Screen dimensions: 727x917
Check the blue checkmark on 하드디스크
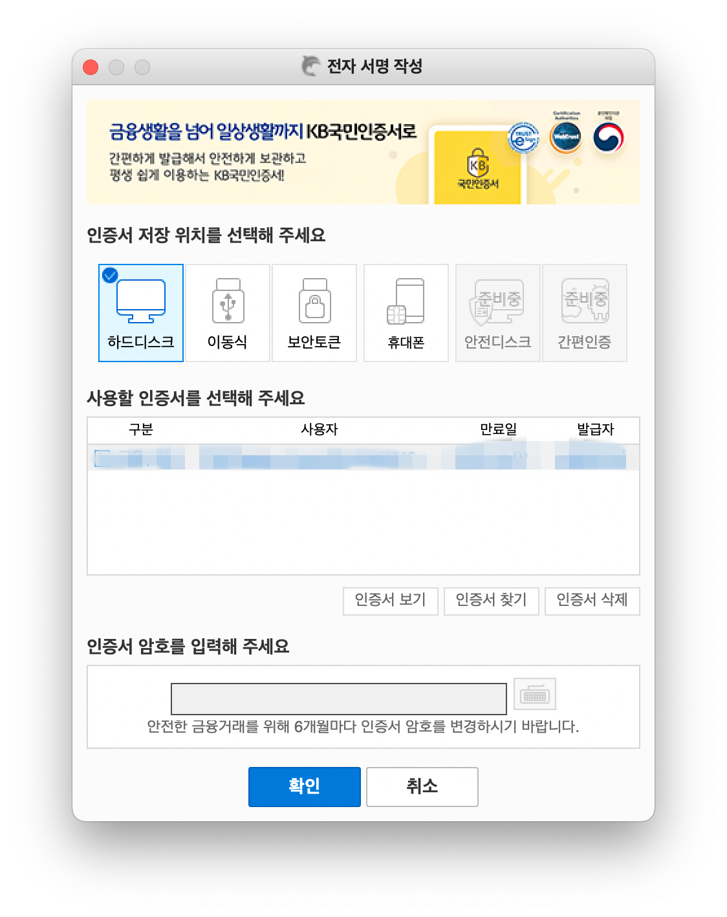(x=110, y=274)
